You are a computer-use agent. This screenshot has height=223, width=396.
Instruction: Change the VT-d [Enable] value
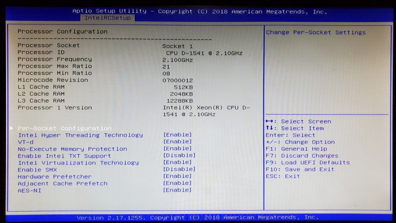[x=178, y=142]
